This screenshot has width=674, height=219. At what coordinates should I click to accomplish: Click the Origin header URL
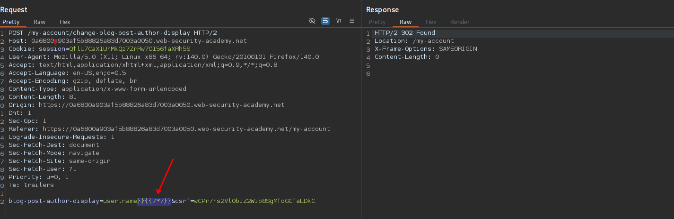(x=161, y=105)
